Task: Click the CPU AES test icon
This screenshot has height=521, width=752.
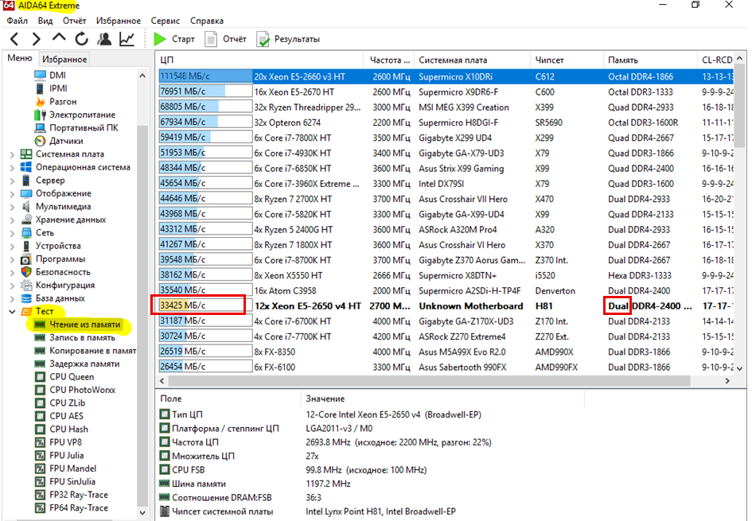Action: [41, 416]
